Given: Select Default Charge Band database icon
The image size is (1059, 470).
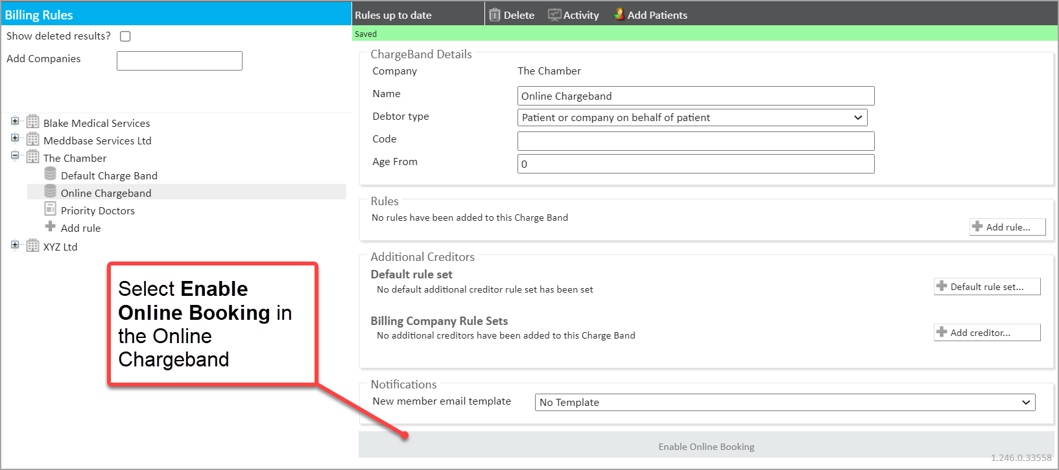Looking at the screenshot, I should coord(50,175).
